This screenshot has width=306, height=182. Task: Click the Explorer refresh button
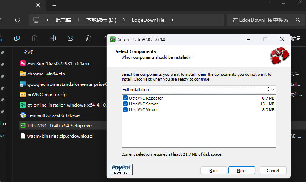17,20
